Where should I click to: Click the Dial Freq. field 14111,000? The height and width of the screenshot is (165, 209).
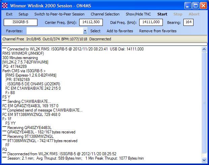coord(151,22)
